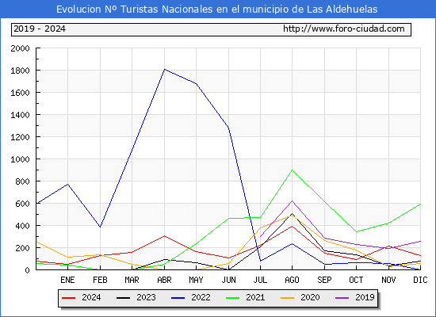Click the OCT month axis label
This screenshot has width=436, height=317.
356,280
